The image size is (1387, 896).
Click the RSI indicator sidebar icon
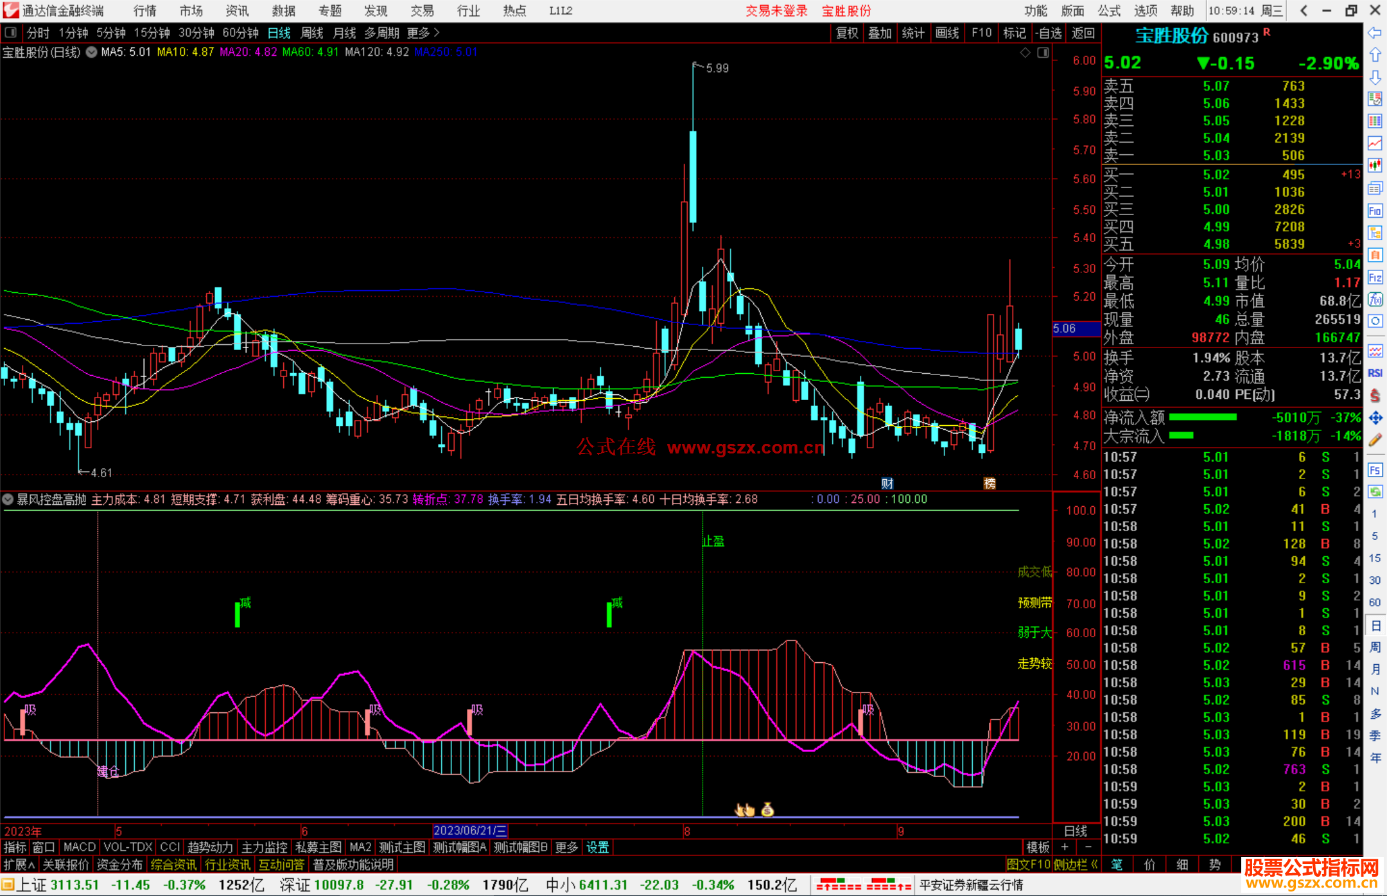1375,373
